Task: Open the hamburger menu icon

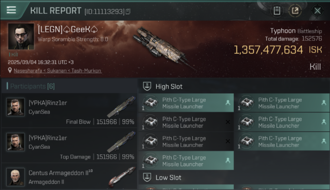Action: [x=11, y=10]
